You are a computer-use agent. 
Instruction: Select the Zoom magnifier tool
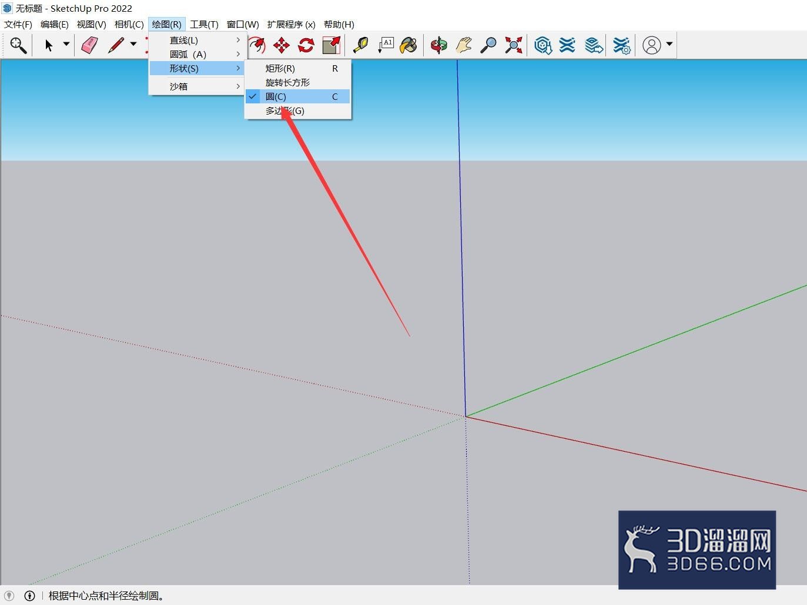[488, 45]
